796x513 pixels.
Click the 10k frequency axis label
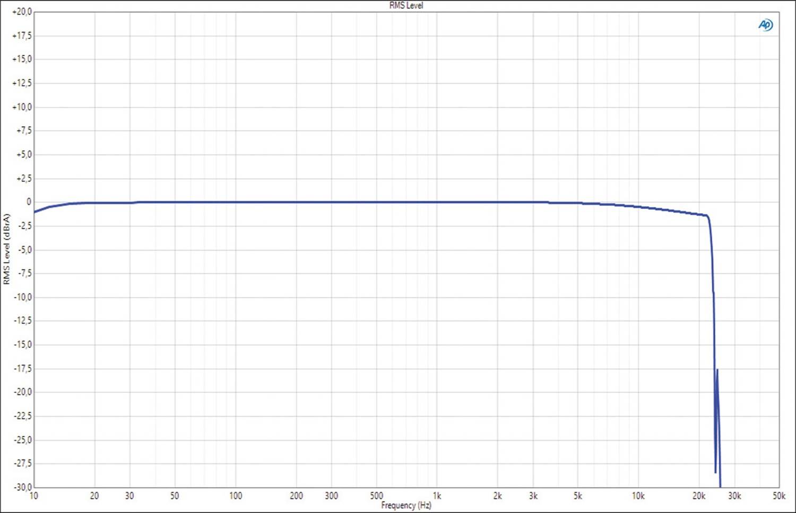click(x=638, y=496)
